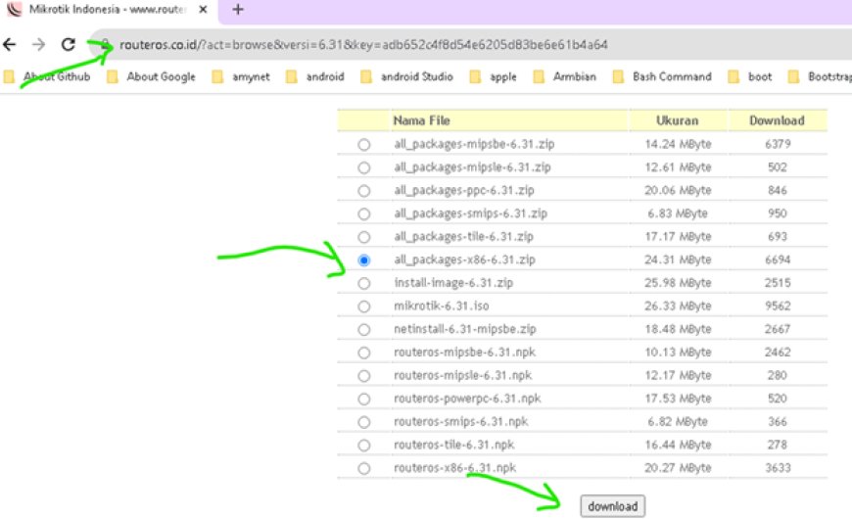Reload the page with the refresh icon
852x519 pixels.
click(68, 44)
